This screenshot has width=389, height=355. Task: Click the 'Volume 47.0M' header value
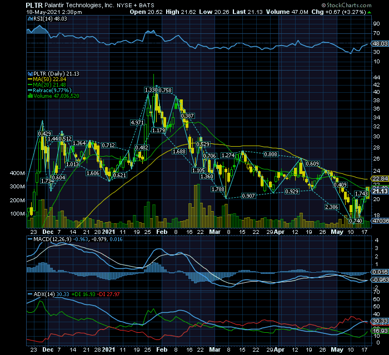click(287, 12)
